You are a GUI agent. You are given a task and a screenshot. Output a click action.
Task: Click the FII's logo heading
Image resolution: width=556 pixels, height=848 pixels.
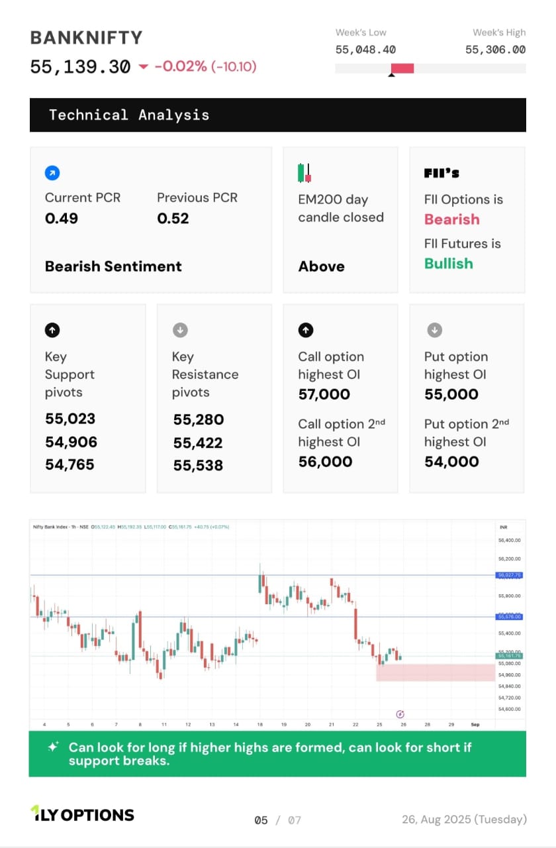click(441, 174)
